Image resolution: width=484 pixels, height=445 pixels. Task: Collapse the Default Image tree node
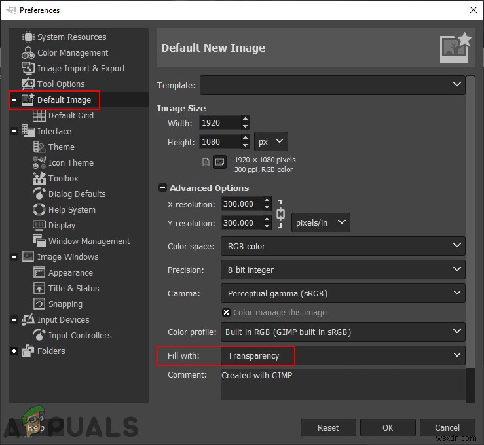coord(14,99)
